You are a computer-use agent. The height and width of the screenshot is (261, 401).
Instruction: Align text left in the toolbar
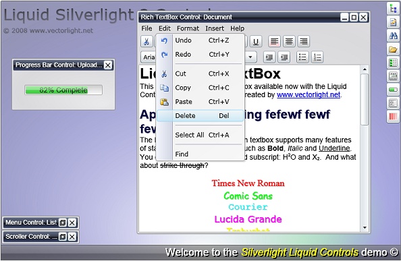[x=274, y=41]
